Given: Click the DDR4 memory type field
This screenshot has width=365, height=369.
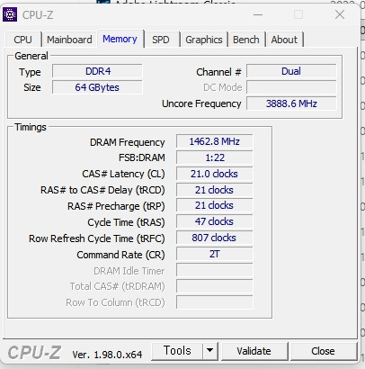Looking at the screenshot, I should pos(97,71).
